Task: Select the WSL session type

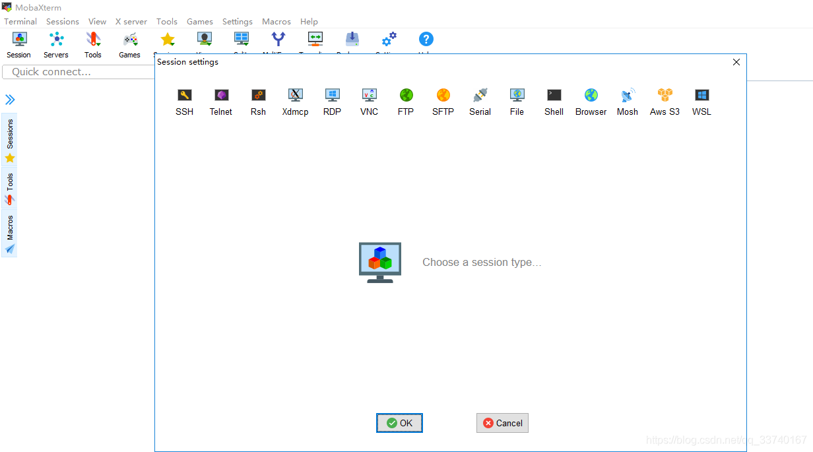Action: pos(701,102)
